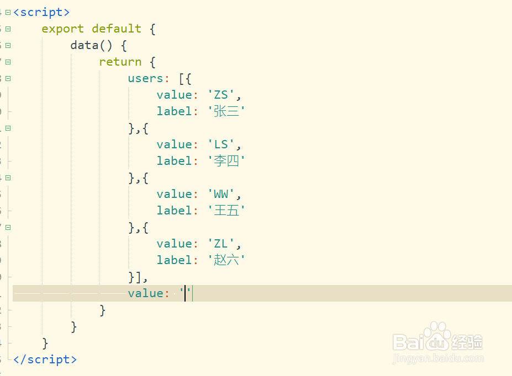Image resolution: width=512 pixels, height=376 pixels.
Task: Click the 'ZS' string value
Action: [221, 95]
